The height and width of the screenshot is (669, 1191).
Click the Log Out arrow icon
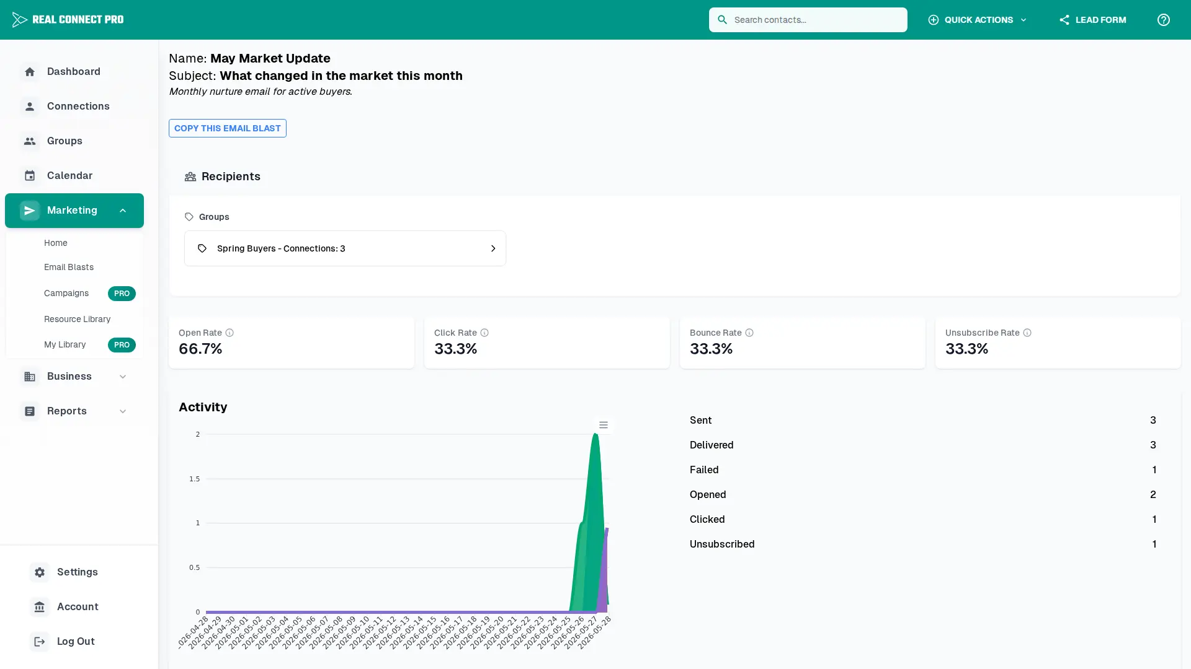click(x=40, y=642)
